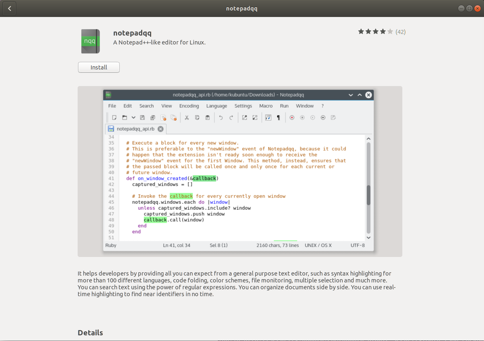The height and width of the screenshot is (341, 484).
Task: Toggle show all characters pilcrow icon
Action: point(279,118)
